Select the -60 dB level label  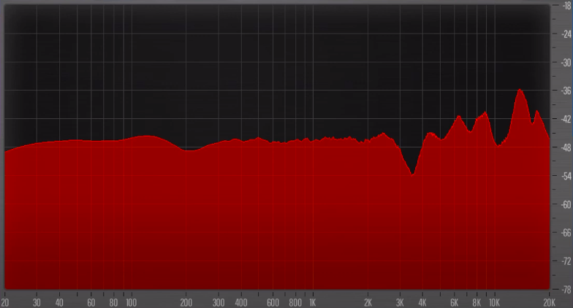565,204
